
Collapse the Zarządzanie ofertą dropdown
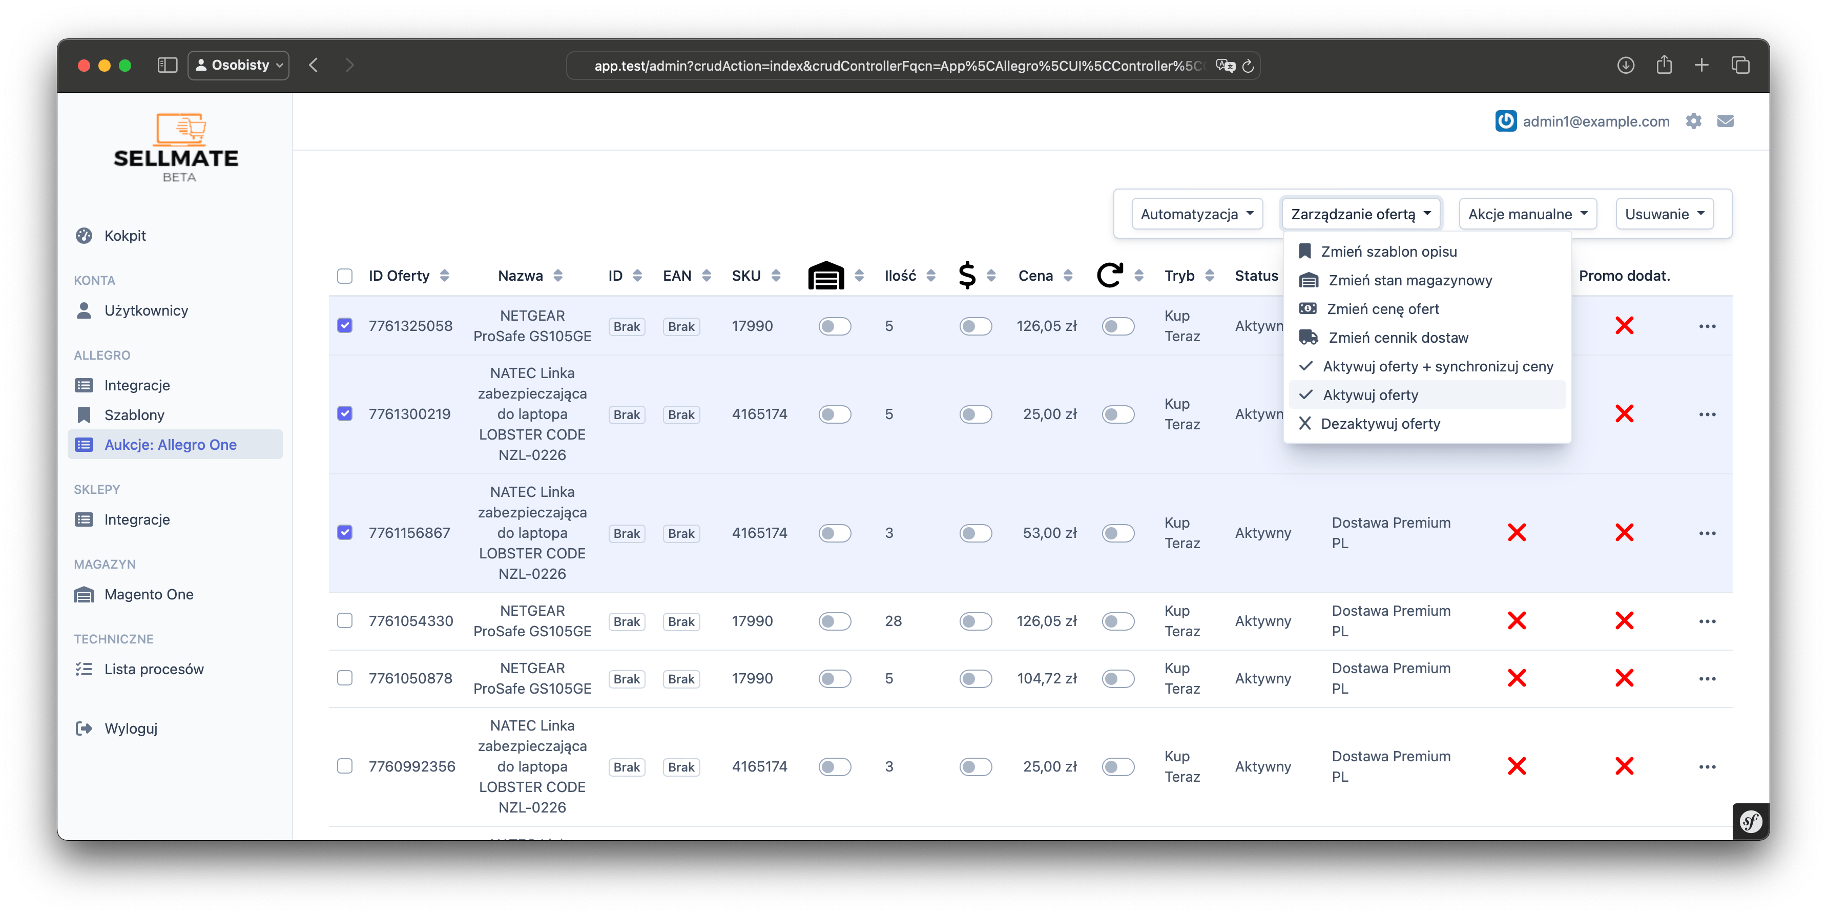tap(1360, 214)
